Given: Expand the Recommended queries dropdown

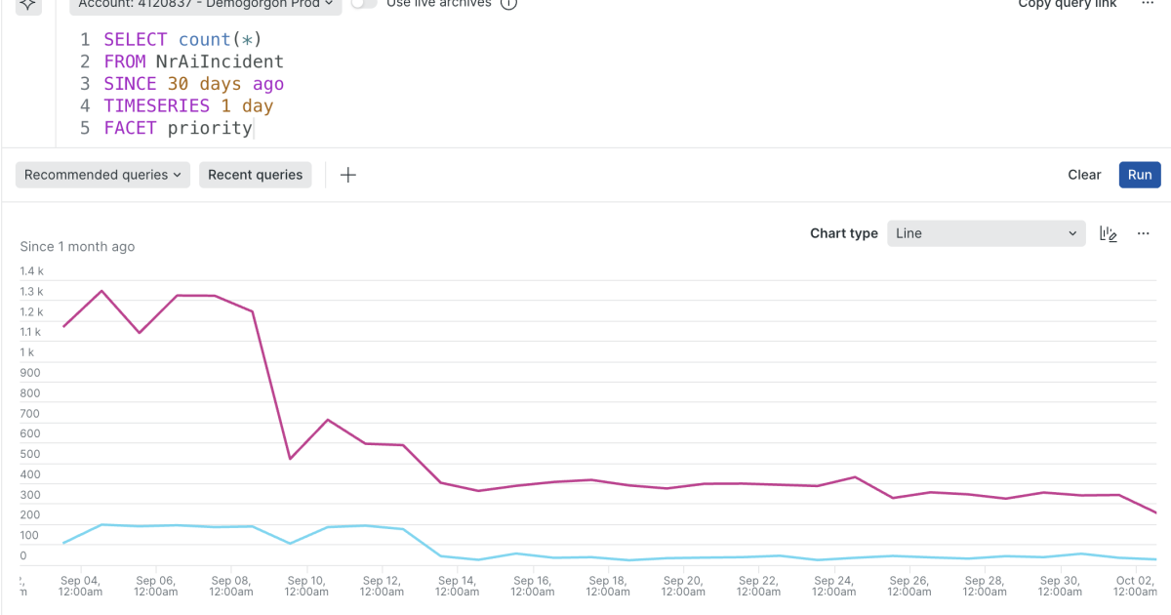Looking at the screenshot, I should 101,175.
